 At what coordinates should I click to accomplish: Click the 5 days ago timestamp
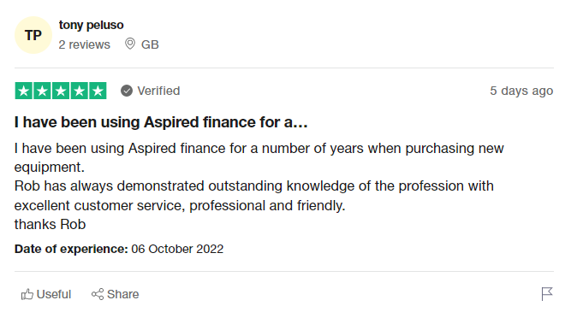pyautogui.click(x=521, y=91)
